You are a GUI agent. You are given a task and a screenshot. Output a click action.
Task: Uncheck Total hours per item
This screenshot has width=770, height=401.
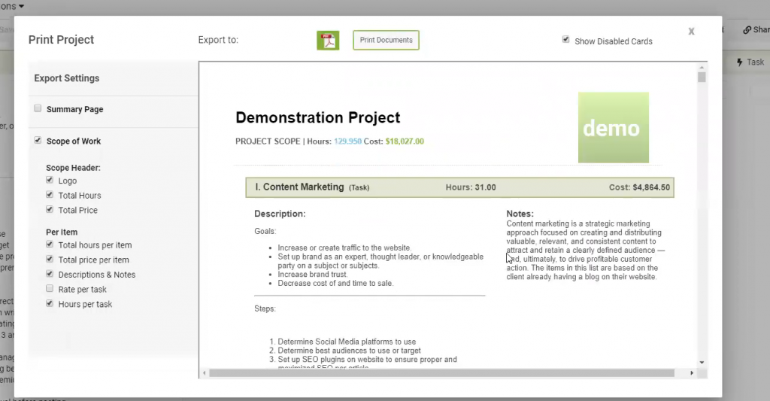click(x=50, y=245)
